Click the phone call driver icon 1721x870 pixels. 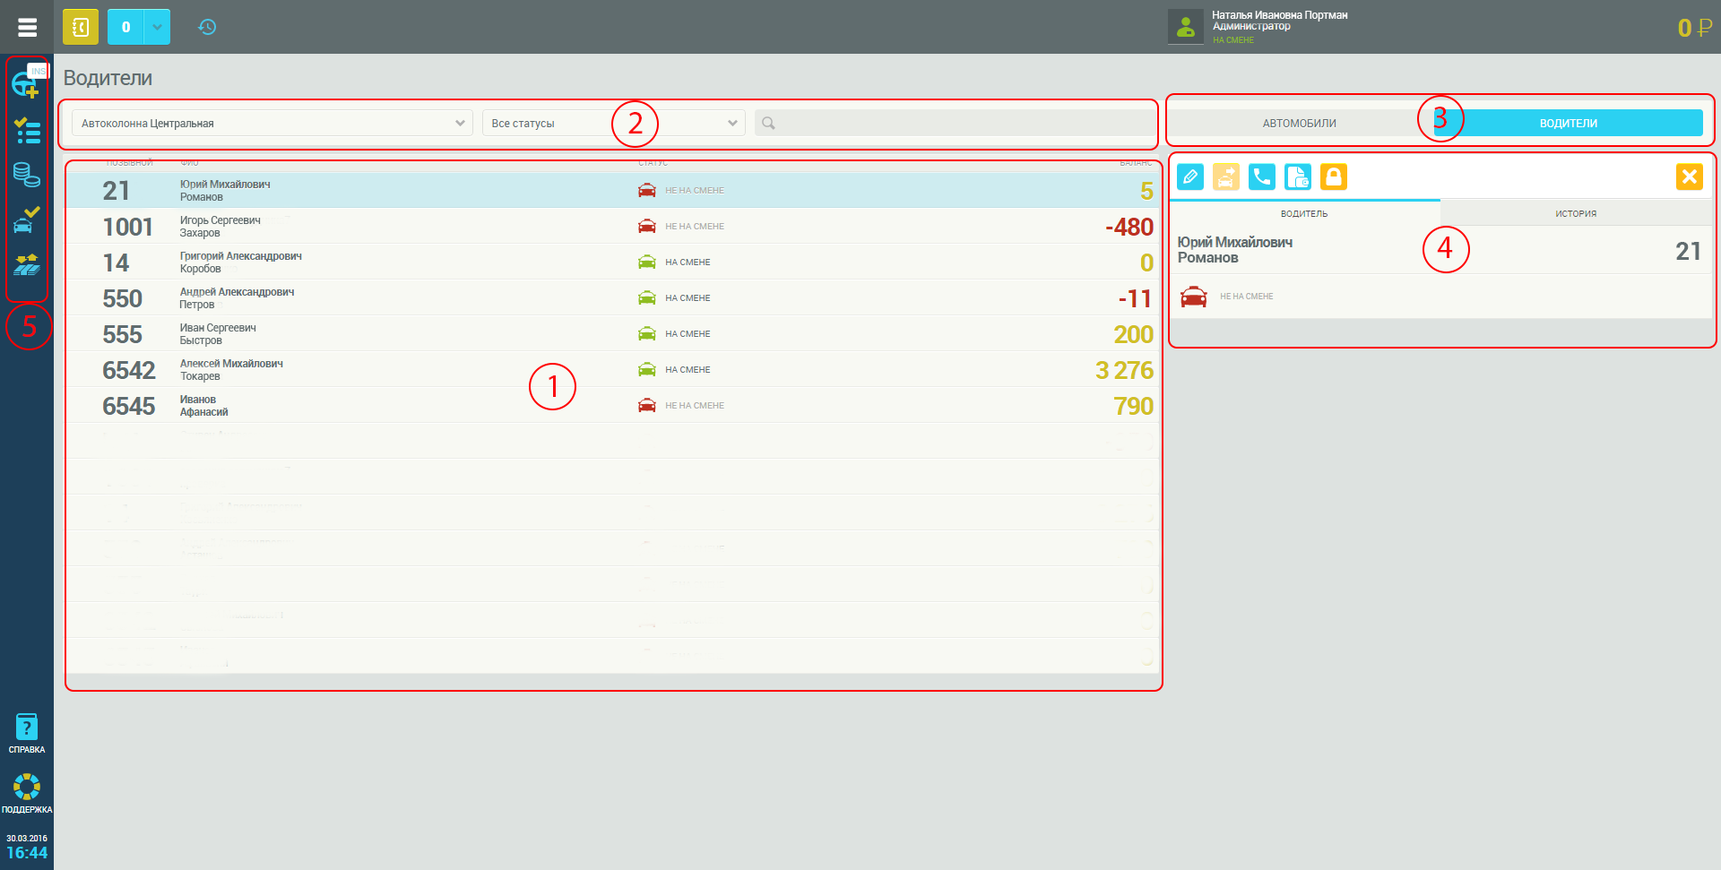(x=1262, y=177)
